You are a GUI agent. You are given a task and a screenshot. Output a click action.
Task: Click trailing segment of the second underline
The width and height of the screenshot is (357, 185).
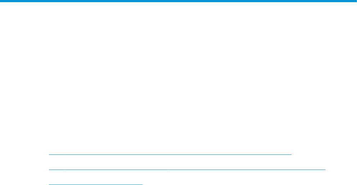click(x=247, y=170)
